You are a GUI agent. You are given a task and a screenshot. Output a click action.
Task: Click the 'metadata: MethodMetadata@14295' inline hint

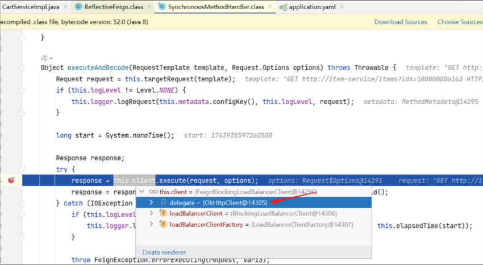tap(420, 102)
